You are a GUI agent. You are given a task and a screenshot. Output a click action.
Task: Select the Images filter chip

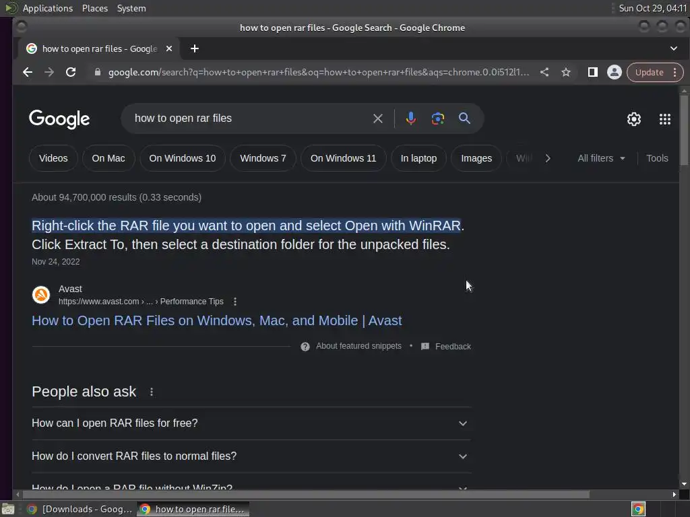(x=476, y=158)
